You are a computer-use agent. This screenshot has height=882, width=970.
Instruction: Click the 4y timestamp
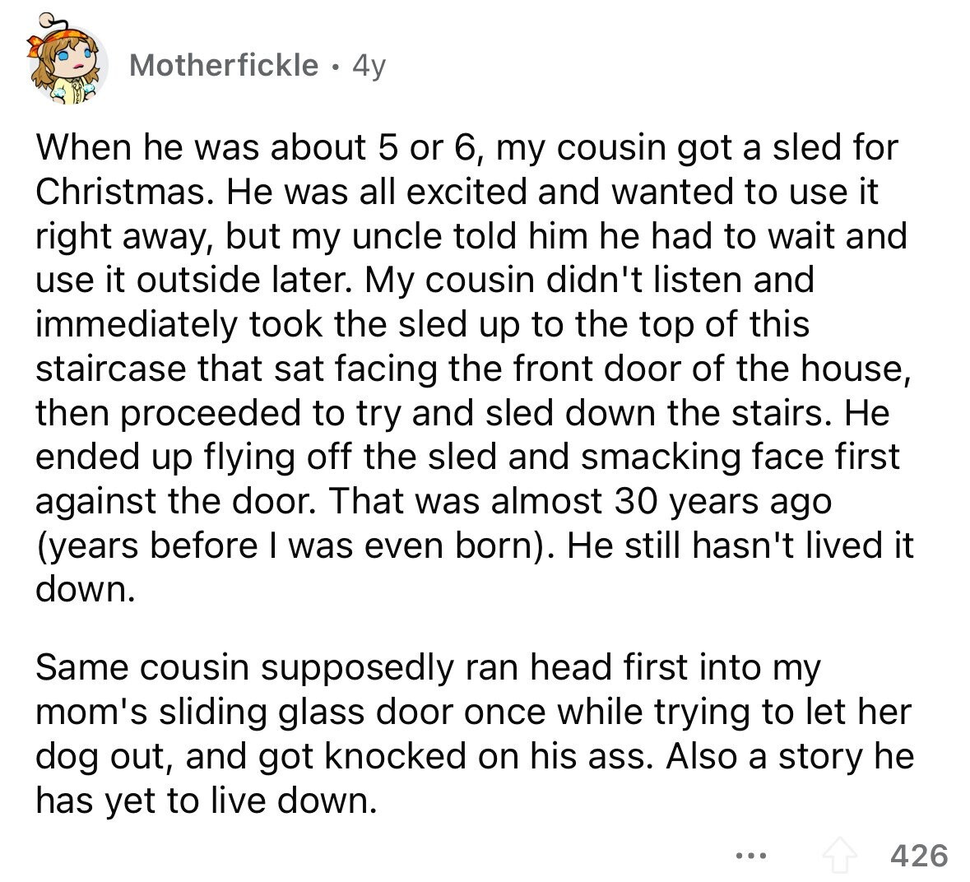coord(369,66)
